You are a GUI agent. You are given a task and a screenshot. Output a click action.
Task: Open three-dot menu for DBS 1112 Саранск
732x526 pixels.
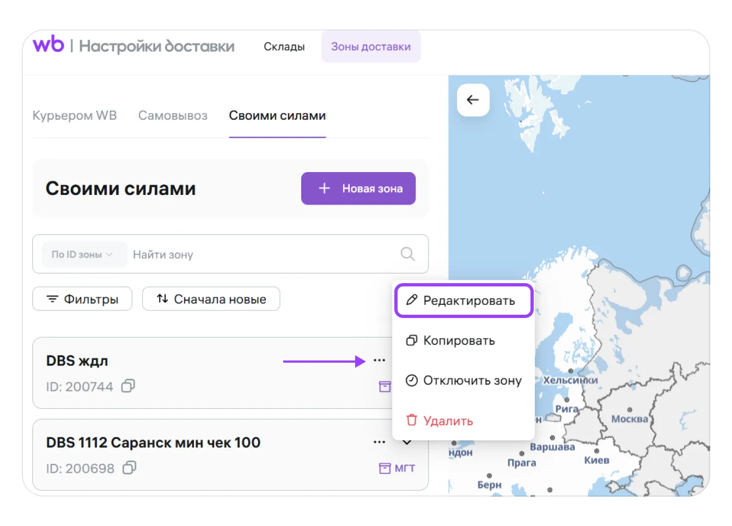[x=380, y=442]
